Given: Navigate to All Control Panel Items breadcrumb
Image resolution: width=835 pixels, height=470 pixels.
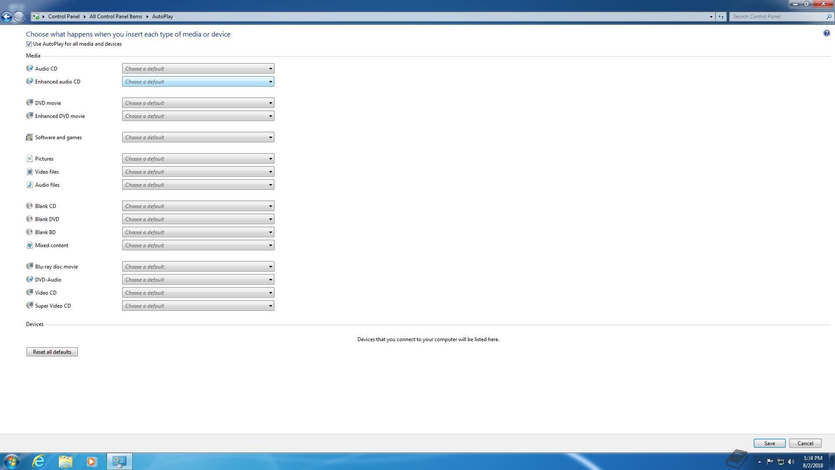Looking at the screenshot, I should tap(116, 17).
